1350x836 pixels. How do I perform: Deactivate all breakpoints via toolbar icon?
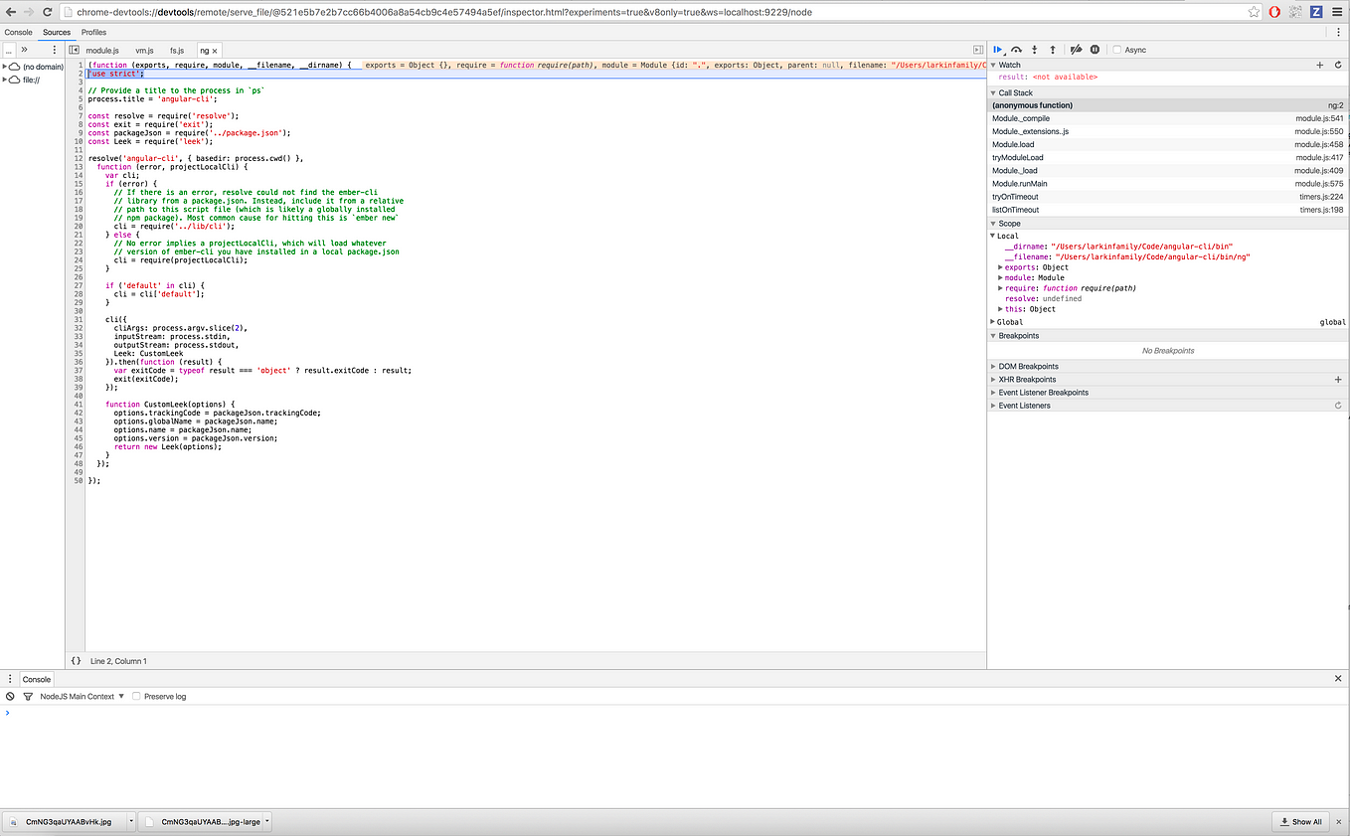(x=1075, y=49)
